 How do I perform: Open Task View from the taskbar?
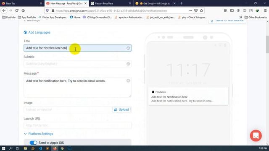(18, 148)
